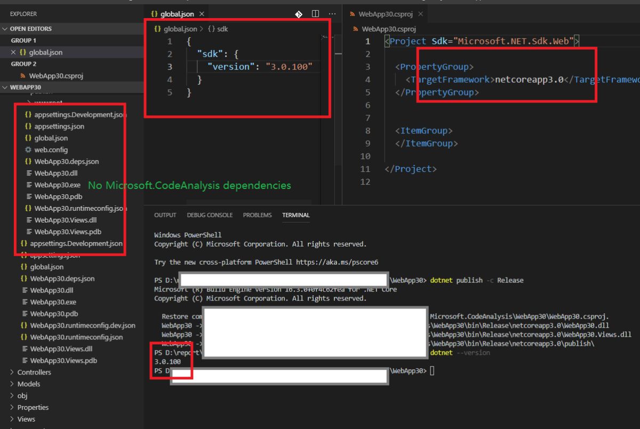Open the OUTPUT panel tab

pos(165,215)
